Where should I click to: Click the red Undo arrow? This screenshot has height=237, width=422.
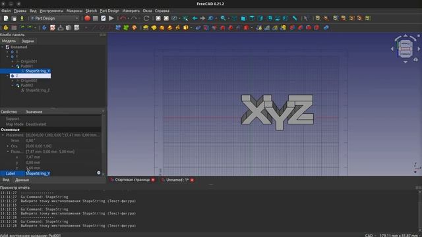coord(123,18)
